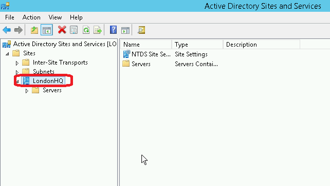Sort by the Type column header
The image size is (330, 186).
(197, 45)
